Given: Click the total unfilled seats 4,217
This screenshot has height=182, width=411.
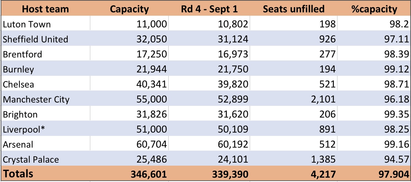Looking at the screenshot, I should tap(293, 174).
